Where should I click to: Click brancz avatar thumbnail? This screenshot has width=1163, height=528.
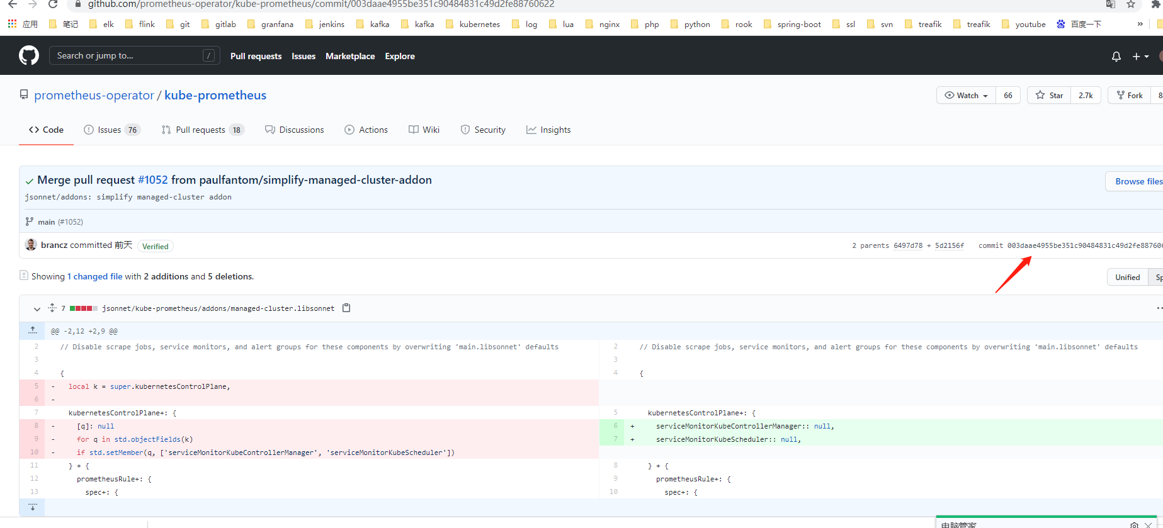click(x=31, y=245)
